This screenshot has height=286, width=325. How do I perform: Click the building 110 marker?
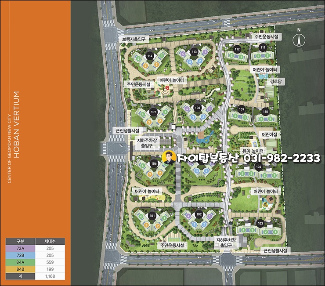[x=265, y=112]
